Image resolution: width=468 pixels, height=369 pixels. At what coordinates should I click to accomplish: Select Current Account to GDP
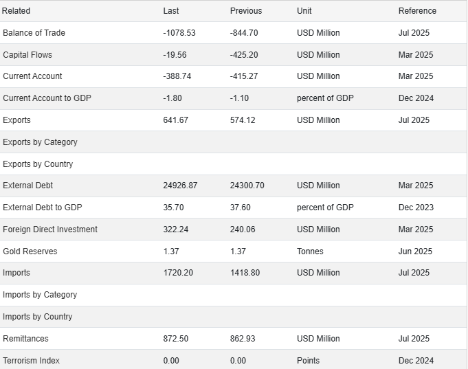pyautogui.click(x=47, y=98)
